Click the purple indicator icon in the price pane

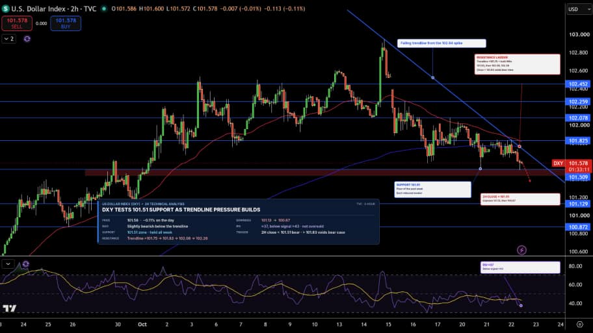[x=27, y=38]
